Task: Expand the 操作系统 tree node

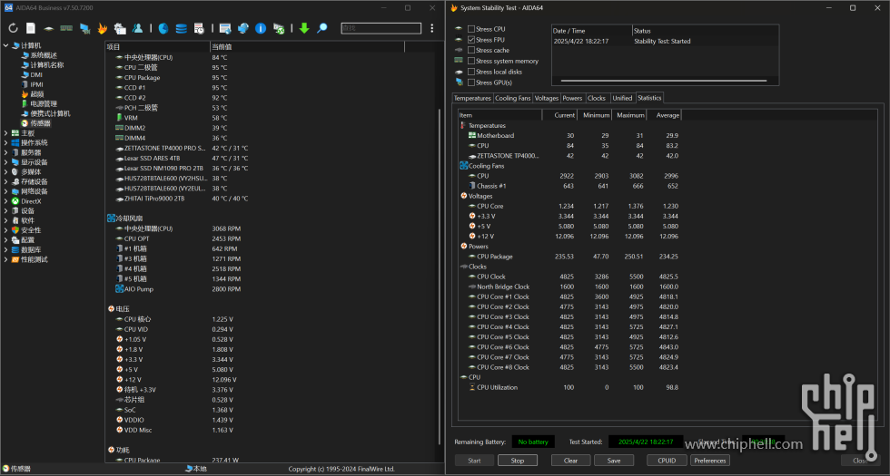Action: pos(5,143)
